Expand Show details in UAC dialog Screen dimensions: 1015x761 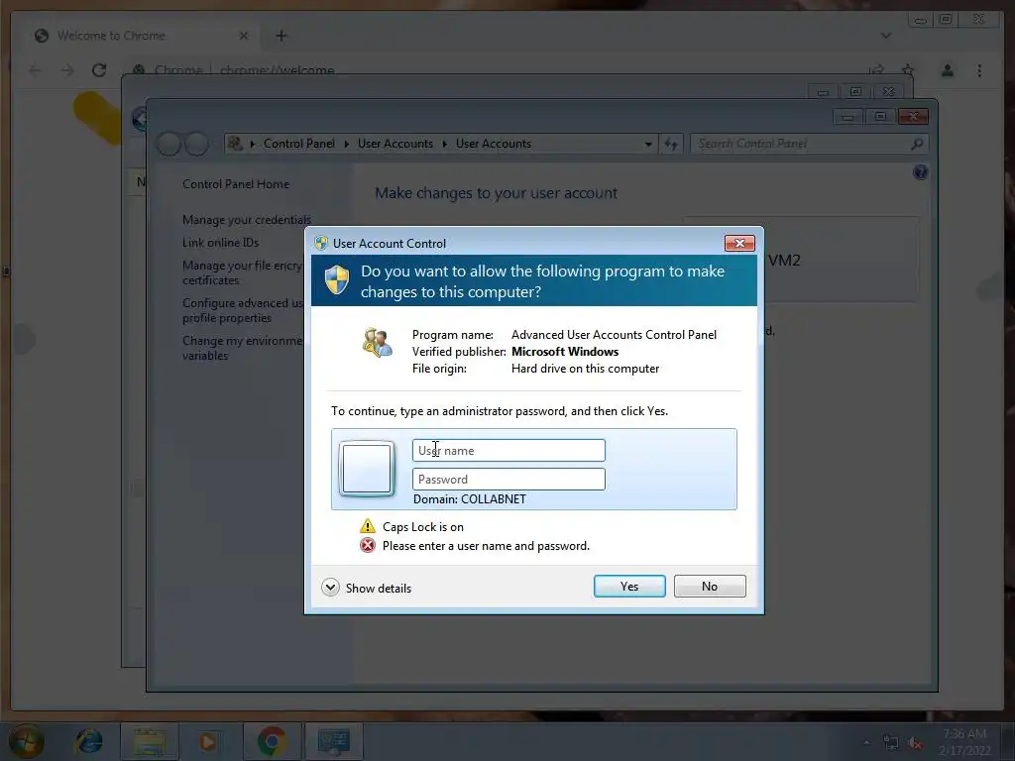(367, 588)
